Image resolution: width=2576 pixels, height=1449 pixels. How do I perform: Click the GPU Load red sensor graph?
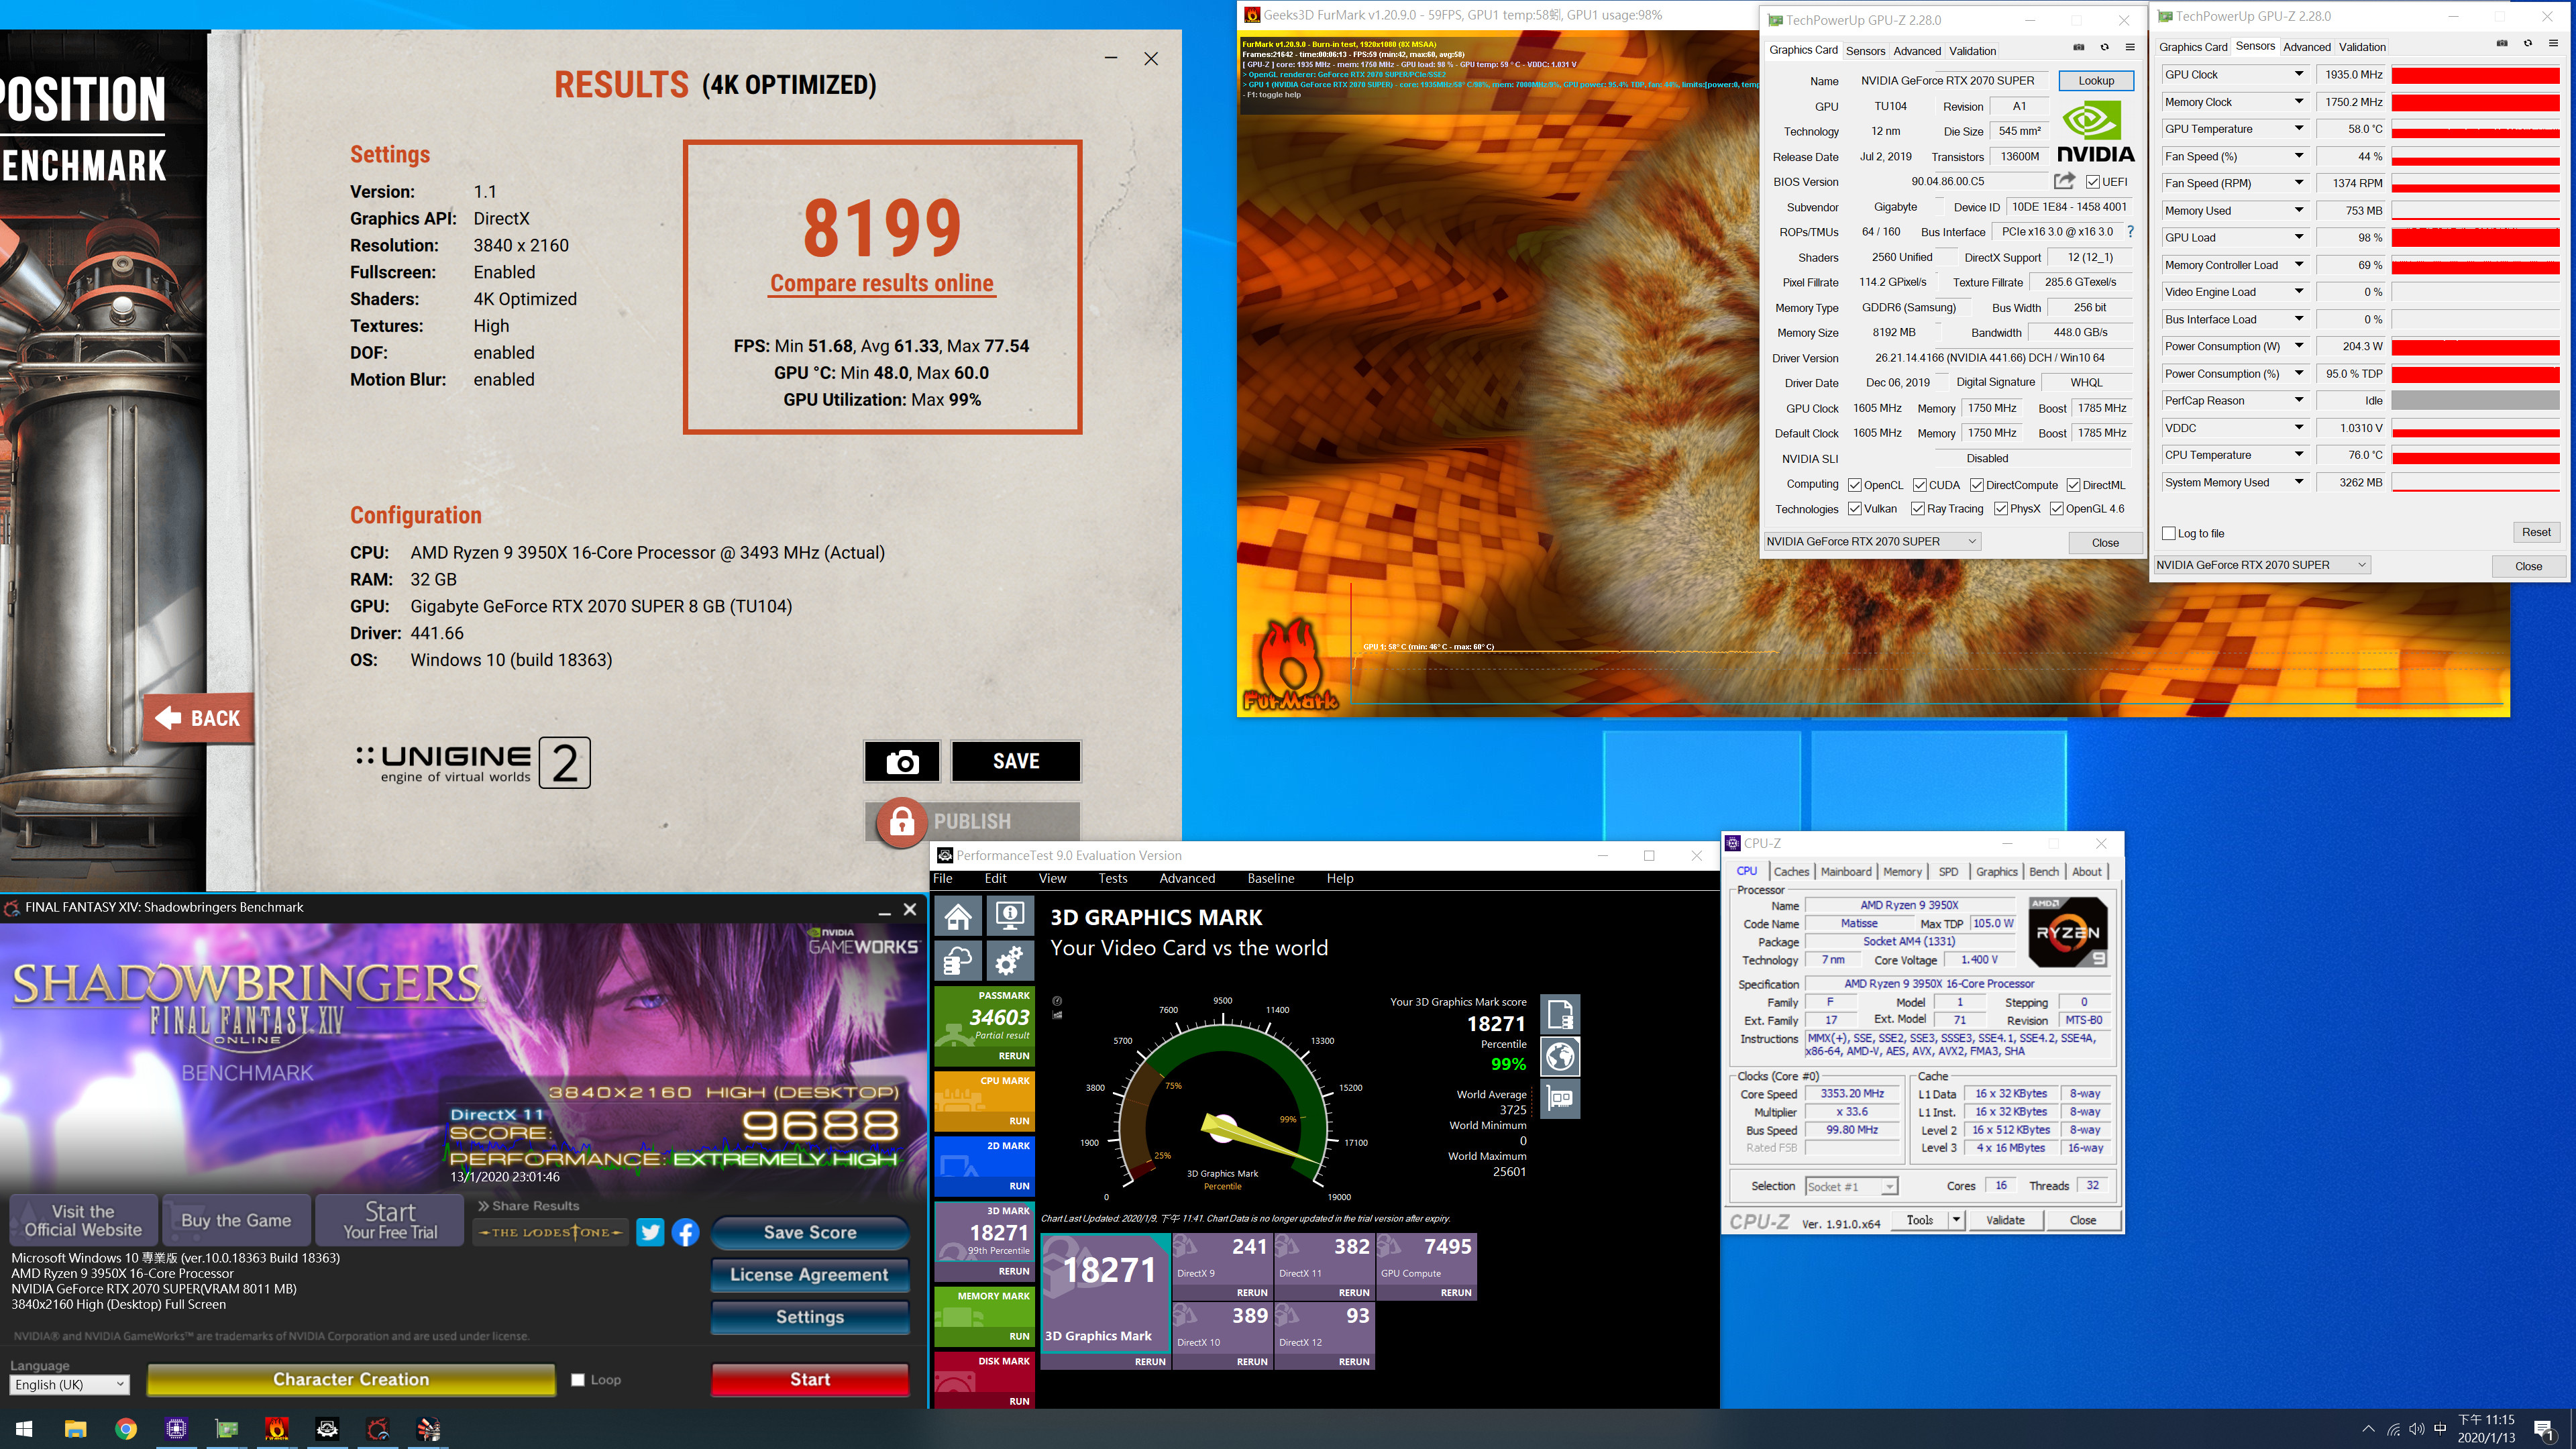click(2475, 237)
